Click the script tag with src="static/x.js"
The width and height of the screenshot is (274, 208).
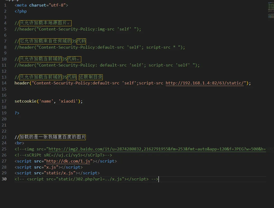click(57, 173)
